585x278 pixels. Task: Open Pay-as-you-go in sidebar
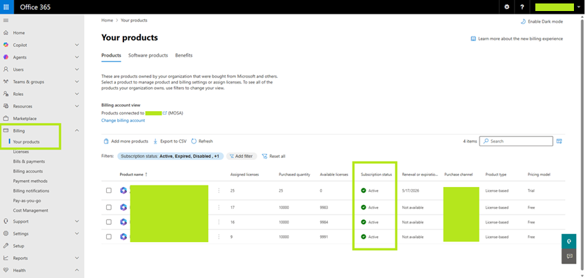point(27,200)
